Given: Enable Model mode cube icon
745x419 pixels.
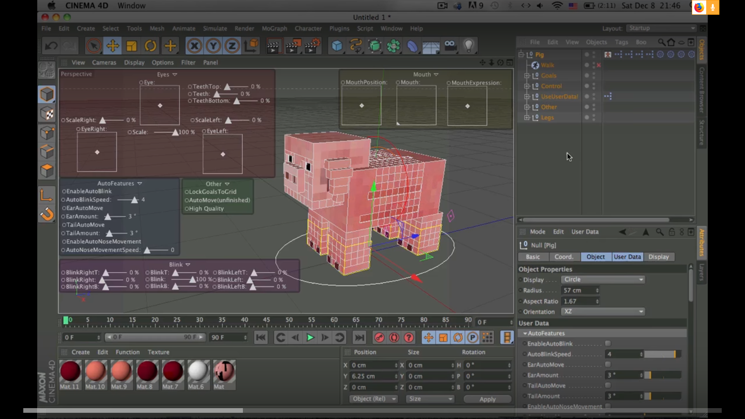Looking at the screenshot, I should pos(47,94).
